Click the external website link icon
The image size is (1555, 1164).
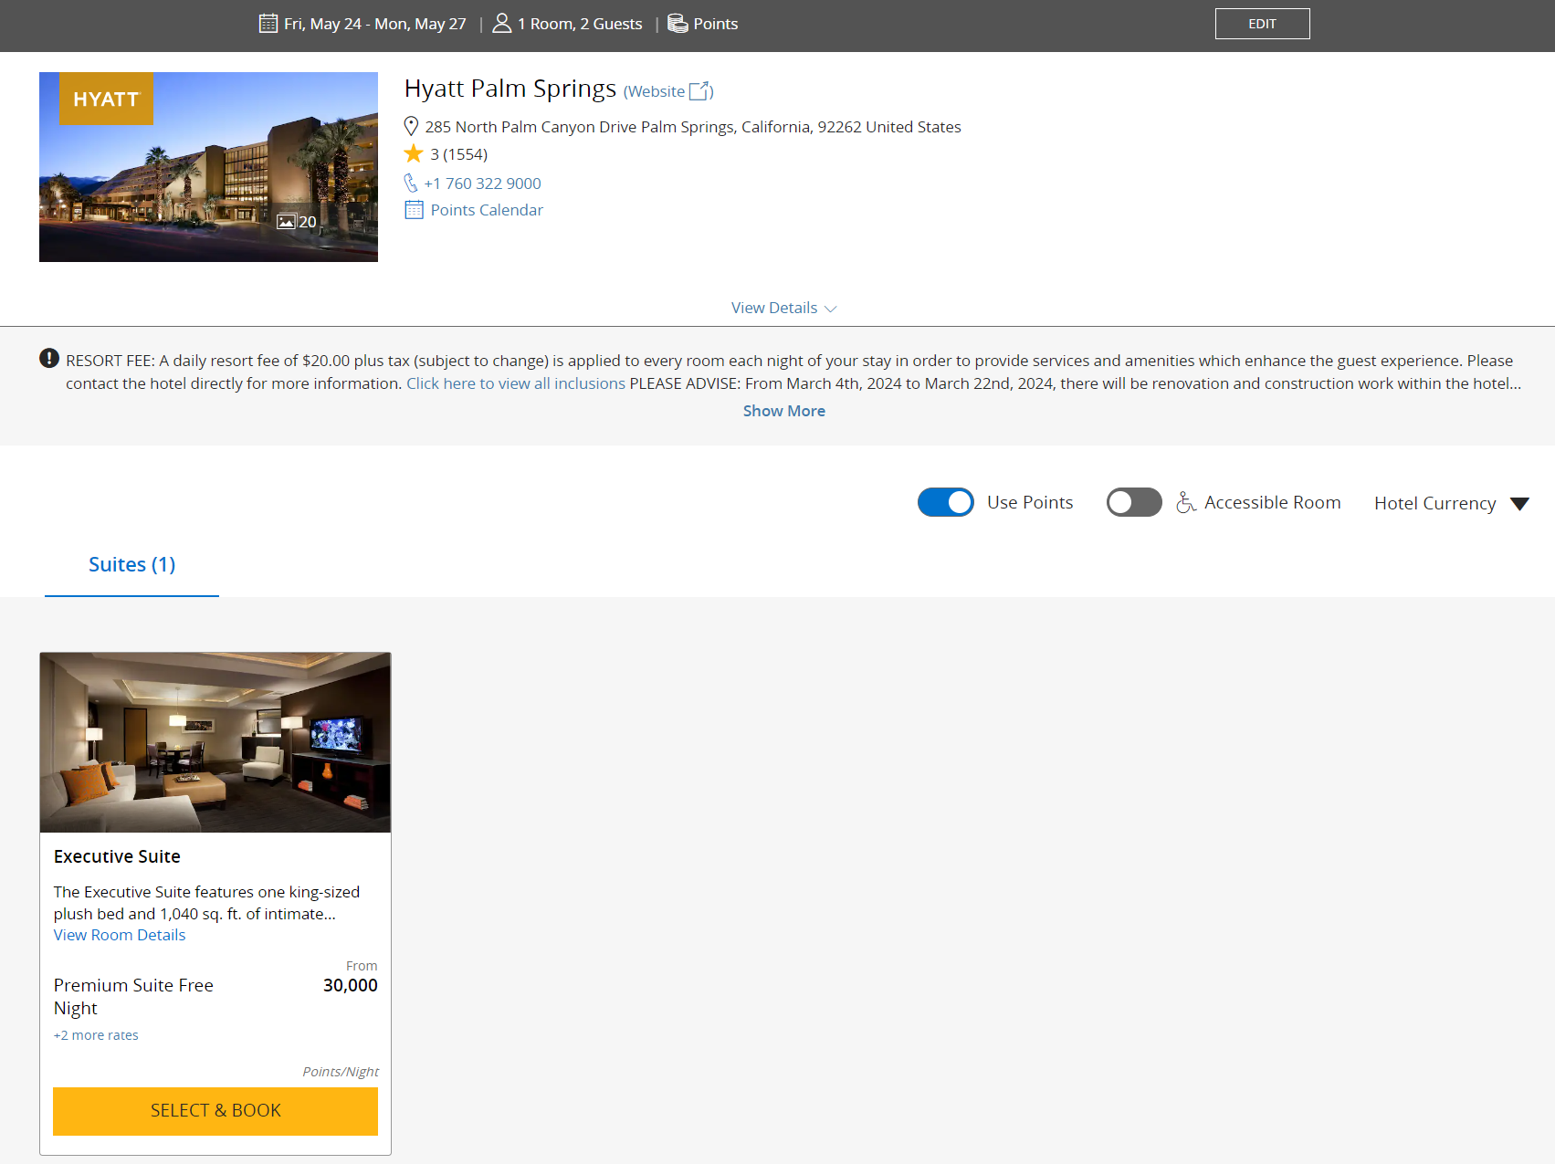tap(699, 90)
